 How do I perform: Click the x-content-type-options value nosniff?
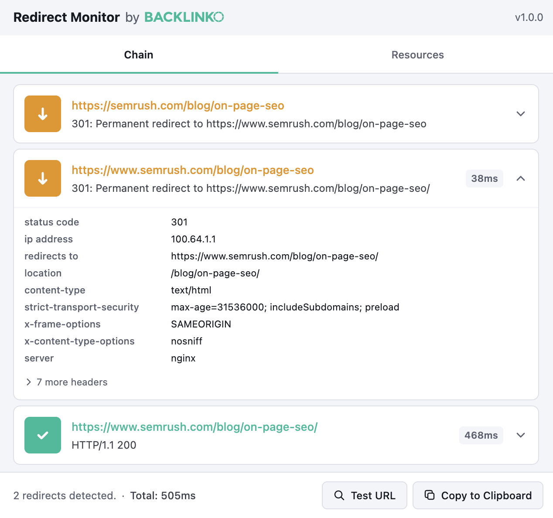(187, 341)
